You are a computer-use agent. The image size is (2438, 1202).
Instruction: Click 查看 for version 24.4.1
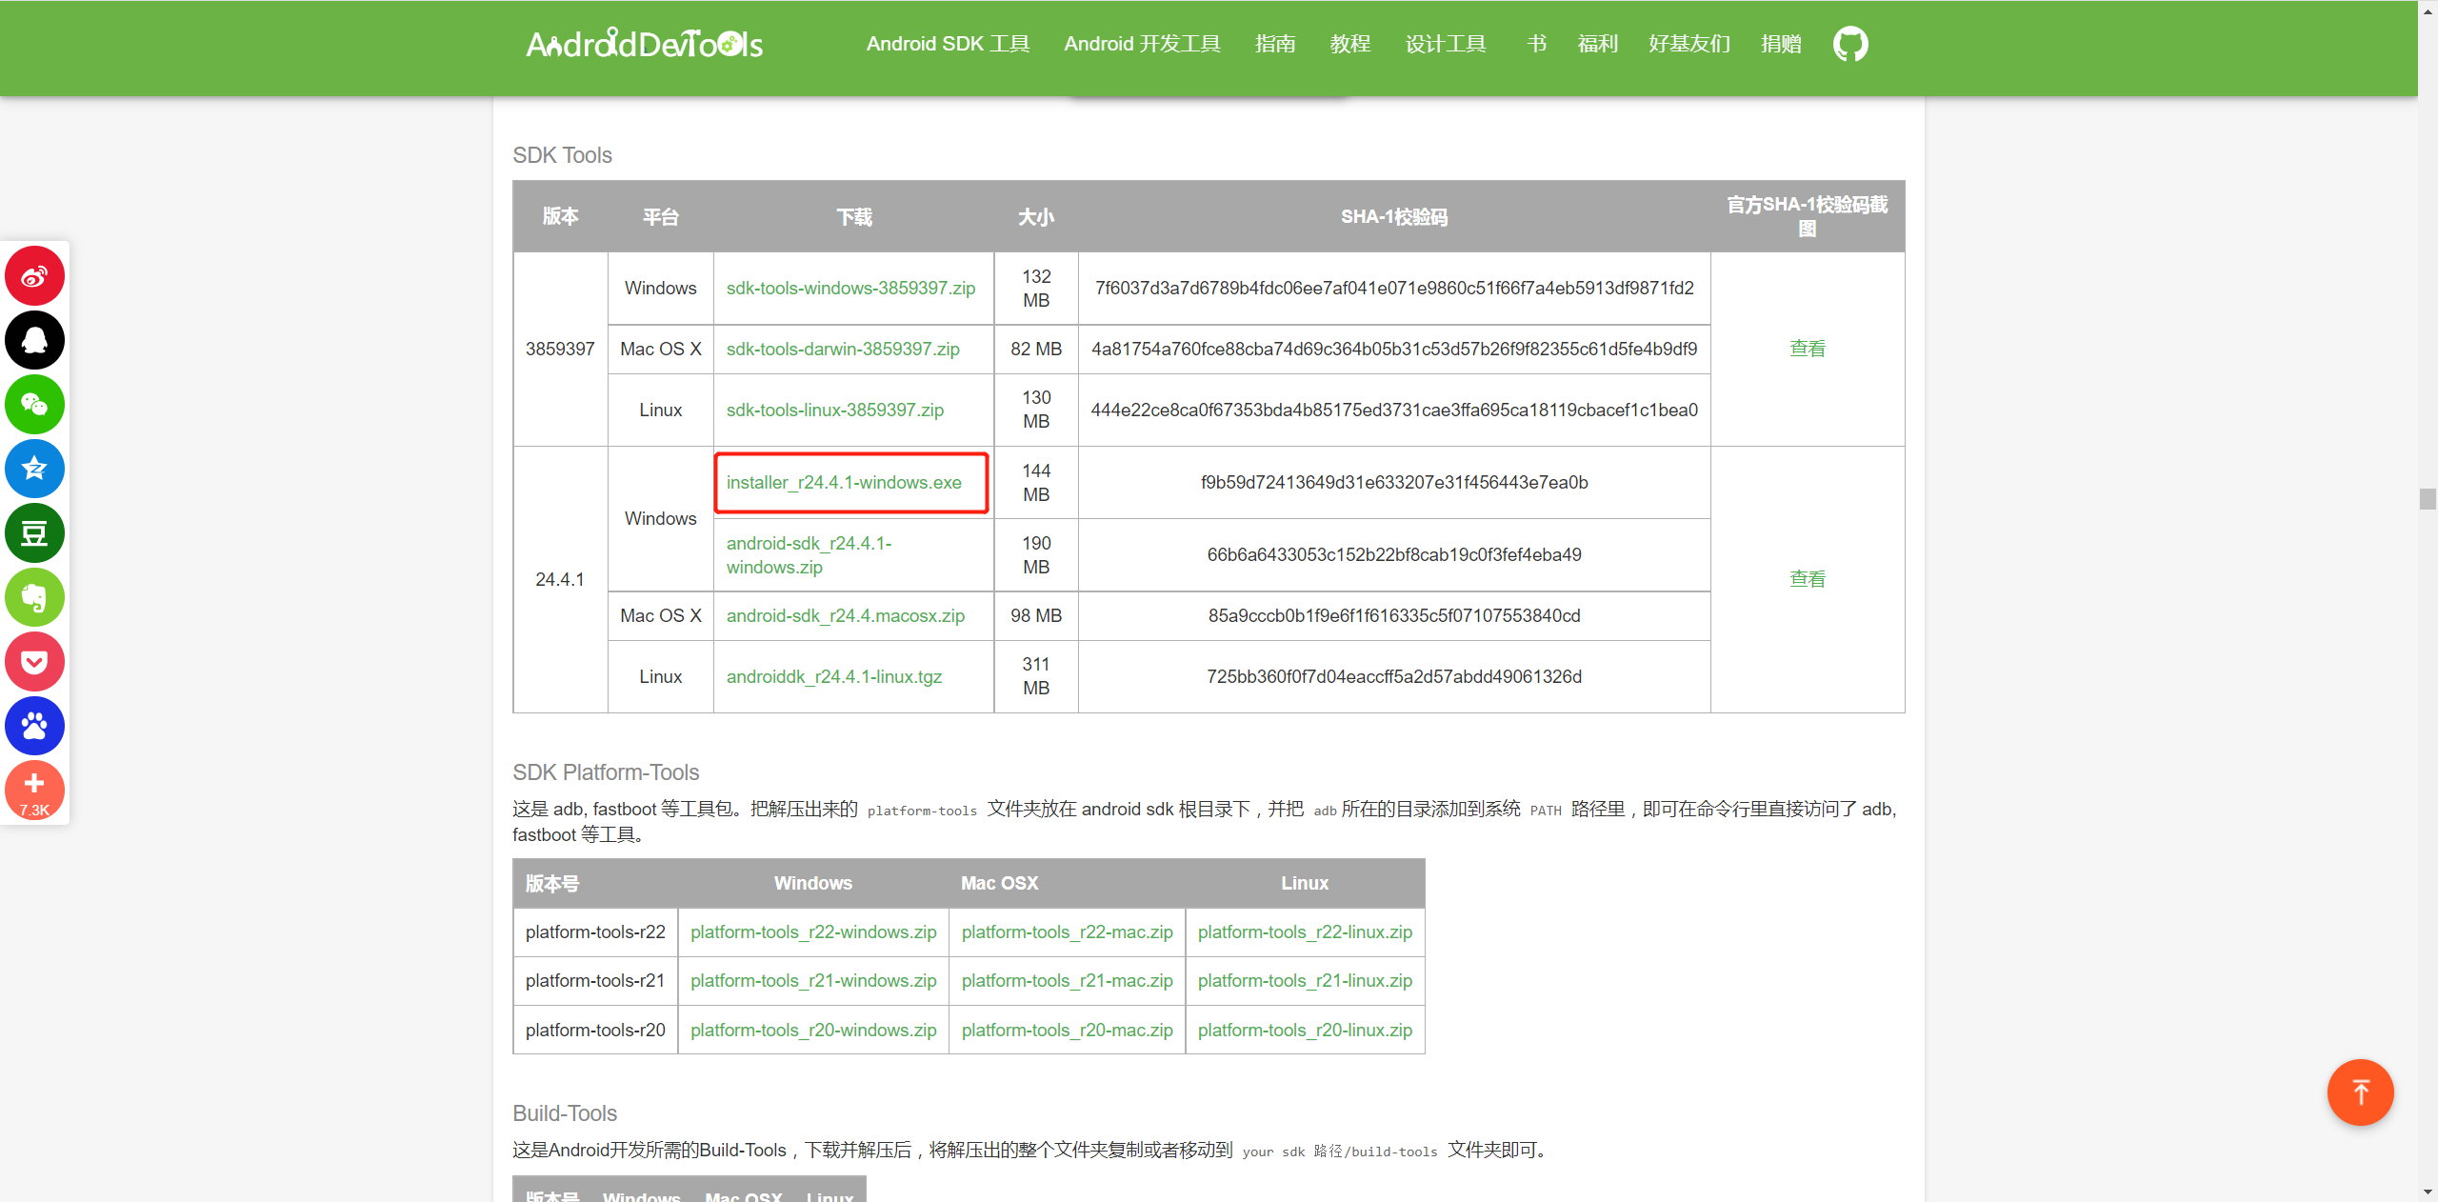click(x=1808, y=579)
